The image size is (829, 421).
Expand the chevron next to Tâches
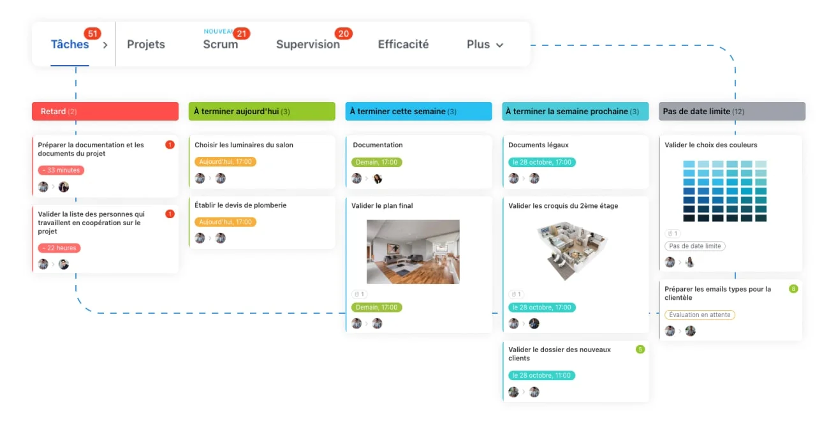[105, 45]
